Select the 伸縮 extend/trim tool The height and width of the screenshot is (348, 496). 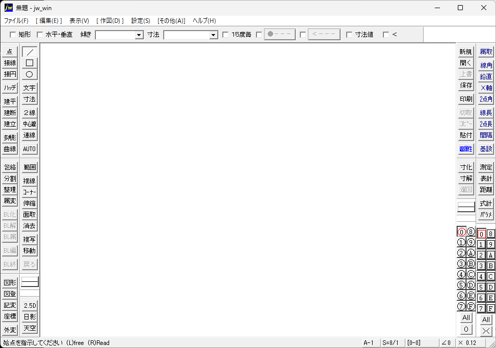click(x=30, y=204)
